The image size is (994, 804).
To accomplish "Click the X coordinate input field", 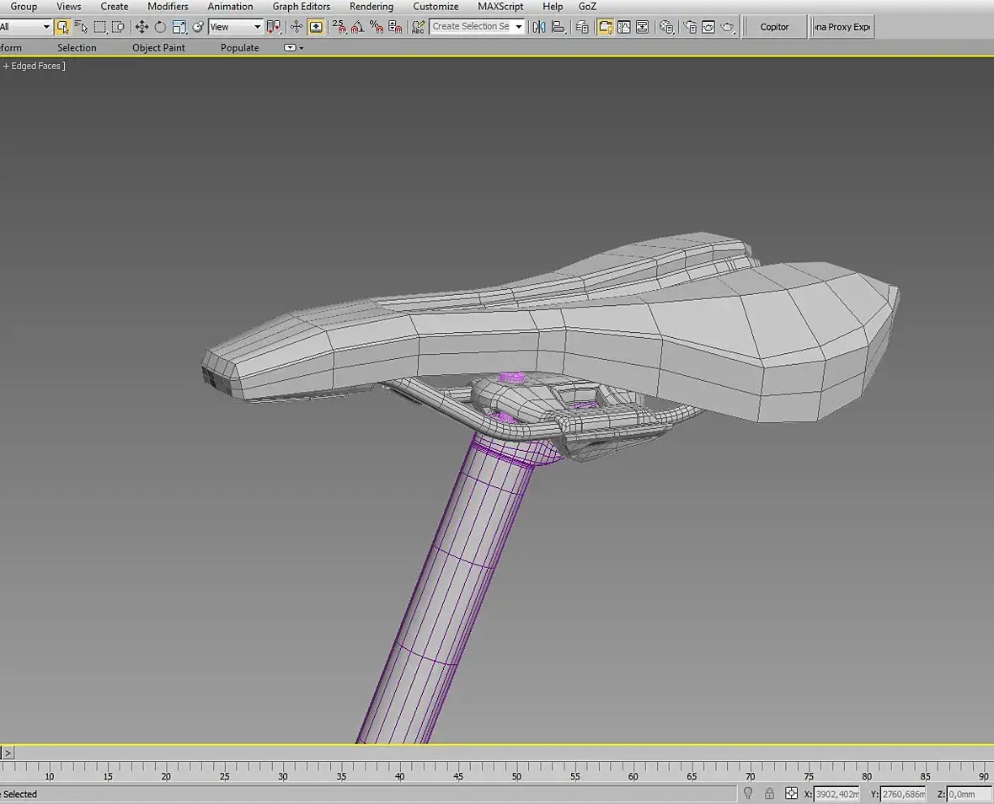I will click(x=836, y=794).
